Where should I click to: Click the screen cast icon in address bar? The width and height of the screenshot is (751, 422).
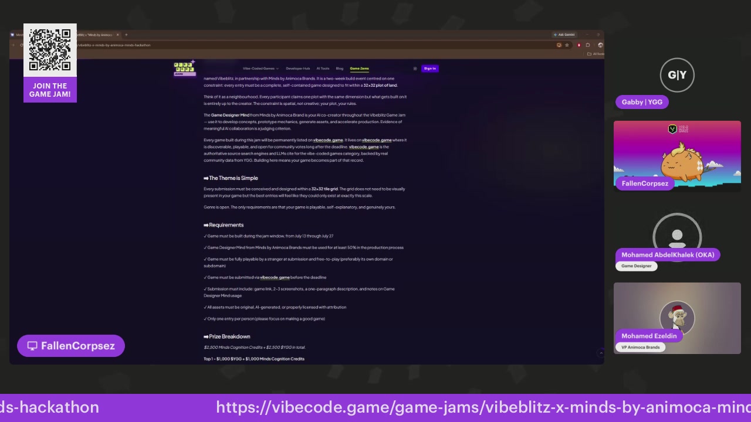pyautogui.click(x=559, y=45)
